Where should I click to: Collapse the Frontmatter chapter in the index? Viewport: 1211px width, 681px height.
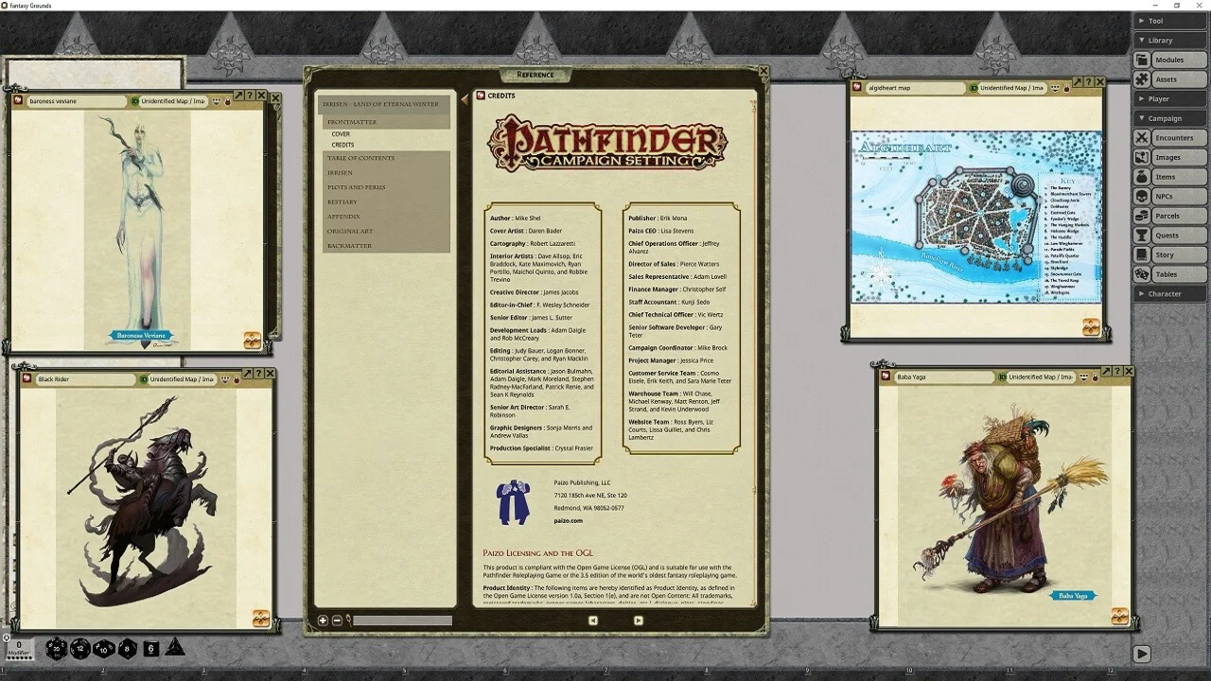[x=386, y=122]
